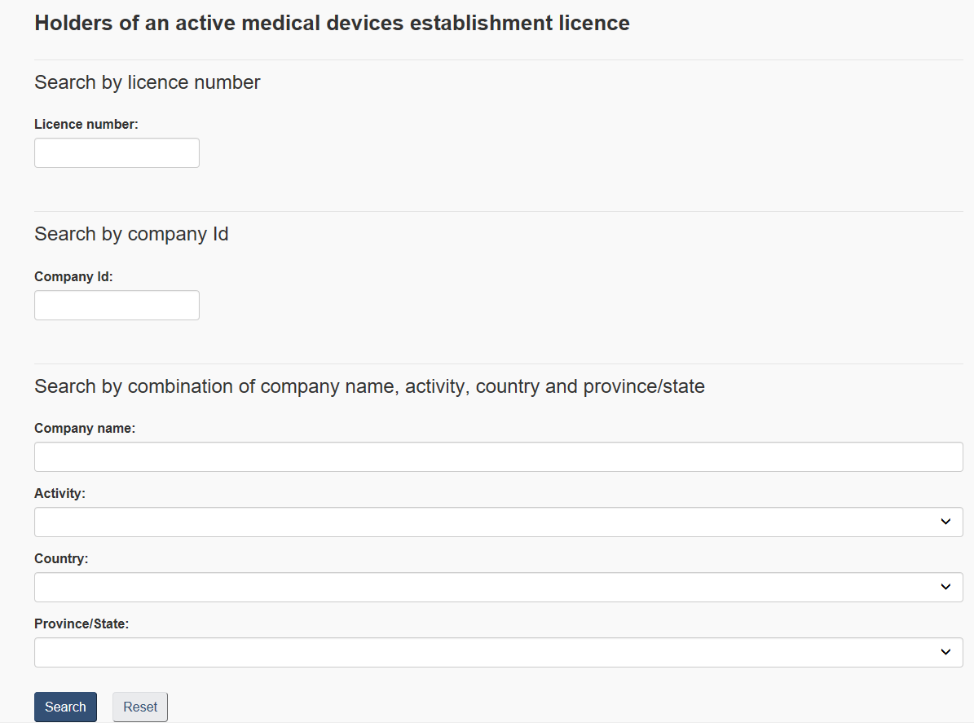Open the Activity combo box
The image size is (974, 727).
coord(489,522)
